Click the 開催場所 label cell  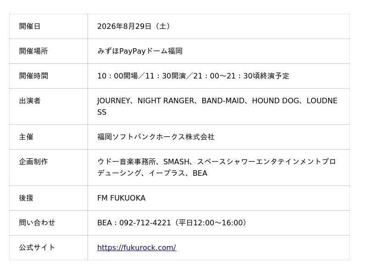click(49, 51)
